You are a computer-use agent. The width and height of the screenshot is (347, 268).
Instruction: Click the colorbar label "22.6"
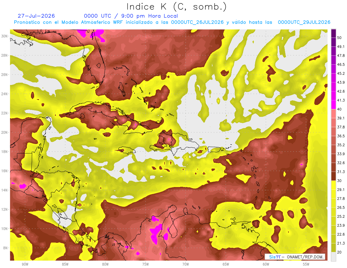(x=341, y=234)
